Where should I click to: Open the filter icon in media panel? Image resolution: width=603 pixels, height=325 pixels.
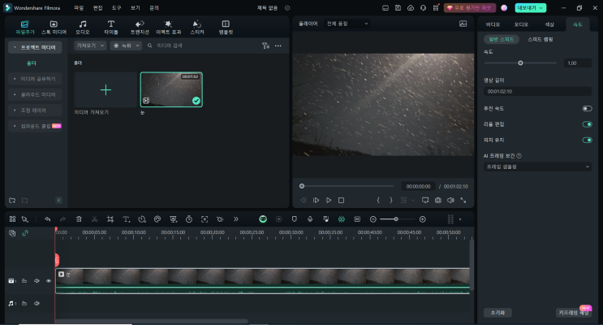[265, 46]
